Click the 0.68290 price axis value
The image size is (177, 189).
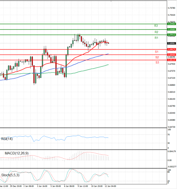[x=172, y=57]
